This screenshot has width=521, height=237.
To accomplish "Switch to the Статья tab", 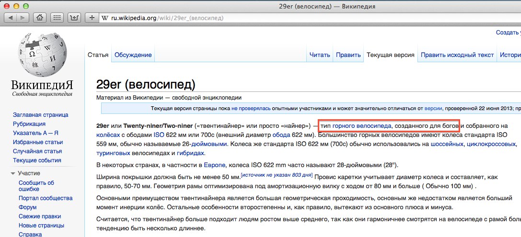I will click(98, 55).
